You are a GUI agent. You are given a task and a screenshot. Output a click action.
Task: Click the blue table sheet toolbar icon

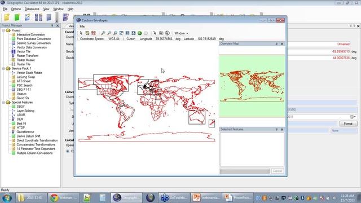click(x=49, y=17)
